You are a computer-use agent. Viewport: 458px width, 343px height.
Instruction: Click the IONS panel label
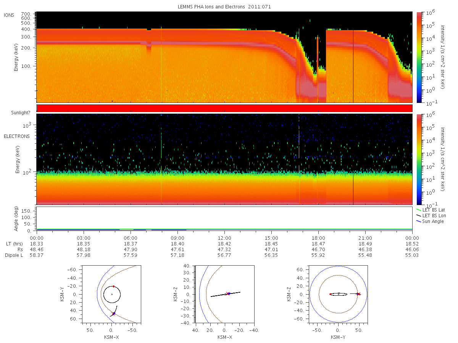pyautogui.click(x=9, y=15)
